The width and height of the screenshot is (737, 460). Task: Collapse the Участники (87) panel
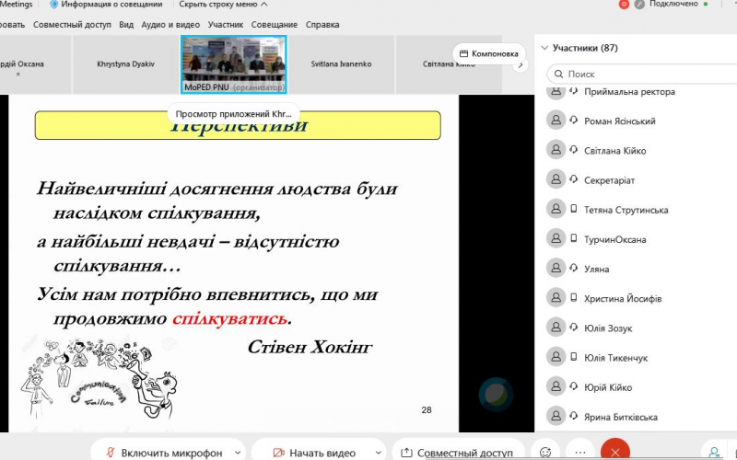click(x=544, y=48)
